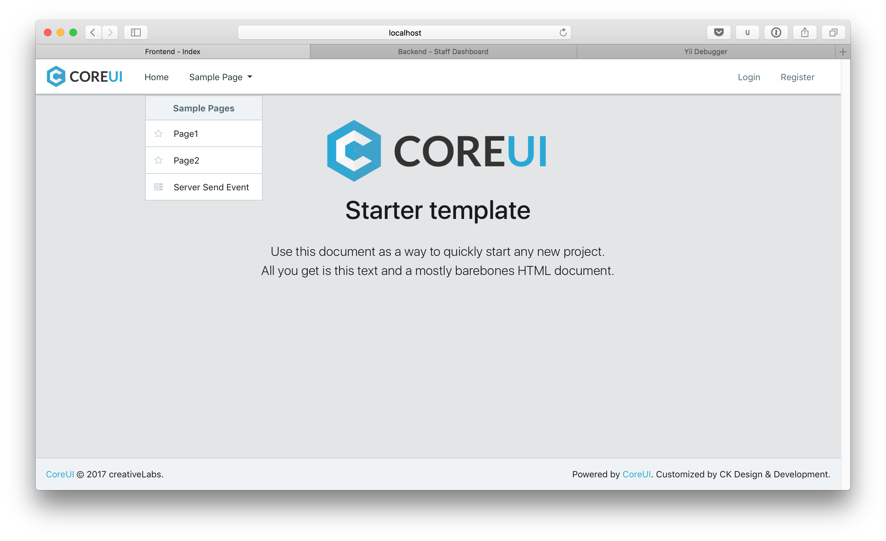Screen dimensions: 886x541
Task: Click the Pocket extension icon
Action: coord(719,33)
